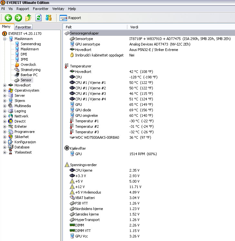Select the GPU diode temperature row

click(x=149, y=110)
